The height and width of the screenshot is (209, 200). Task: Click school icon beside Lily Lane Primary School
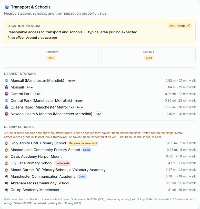[x=6, y=163]
